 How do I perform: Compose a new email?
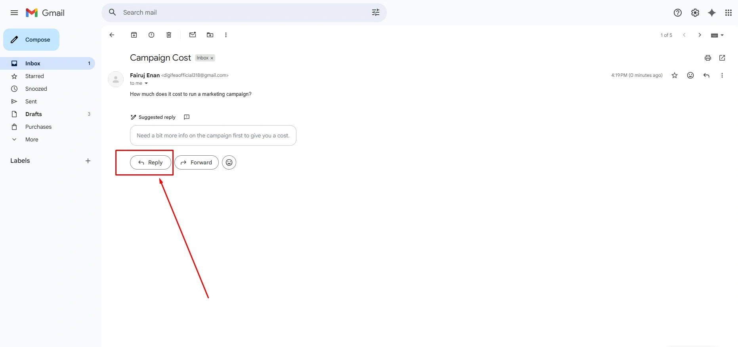[x=31, y=40]
